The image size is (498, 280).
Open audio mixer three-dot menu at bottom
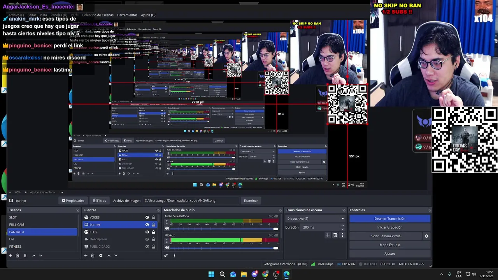(x=174, y=255)
